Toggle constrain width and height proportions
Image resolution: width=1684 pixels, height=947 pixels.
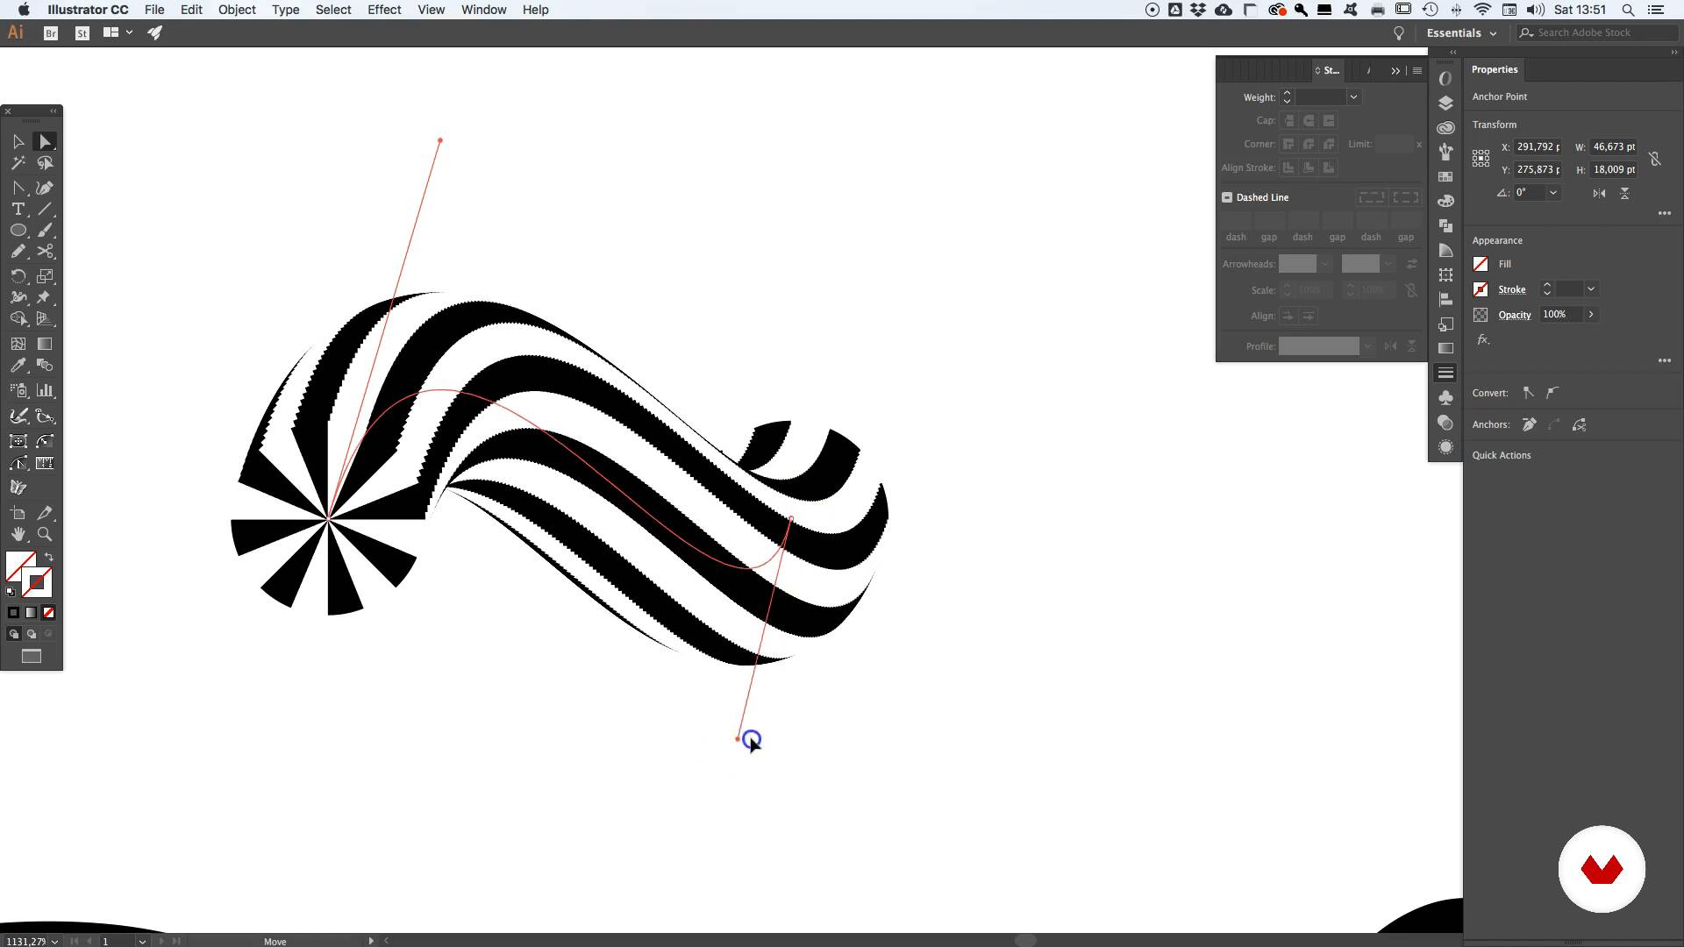pos(1654,159)
